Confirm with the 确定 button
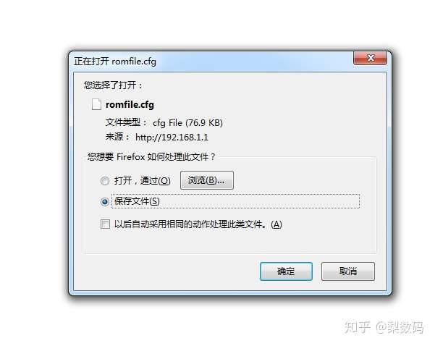435x346 pixels. pyautogui.click(x=286, y=271)
